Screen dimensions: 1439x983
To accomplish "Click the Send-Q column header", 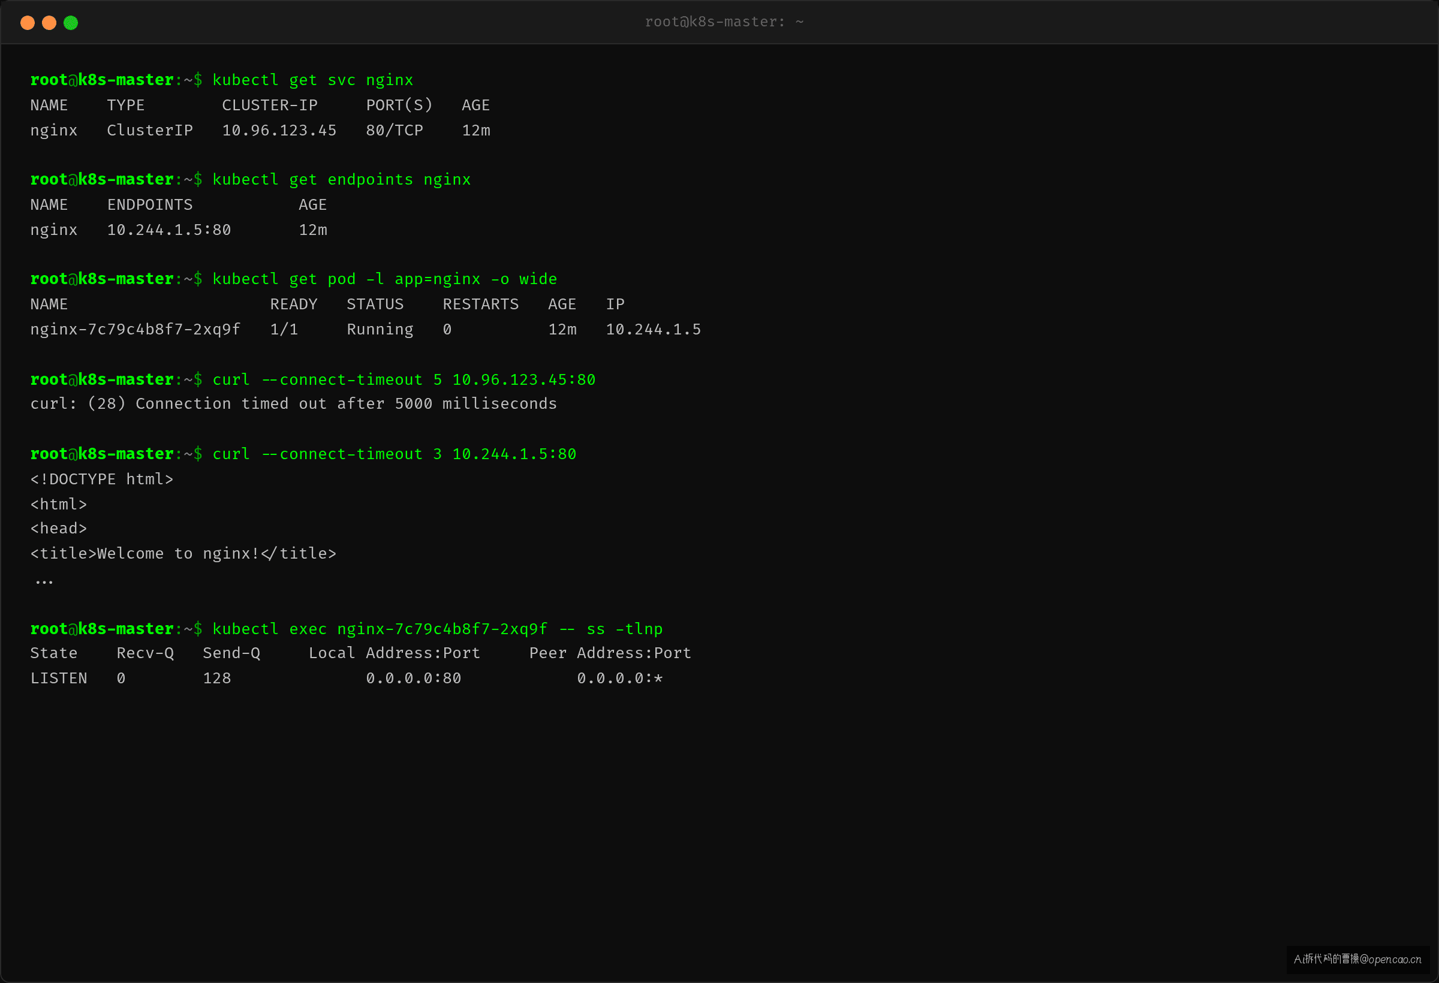I will tap(231, 653).
